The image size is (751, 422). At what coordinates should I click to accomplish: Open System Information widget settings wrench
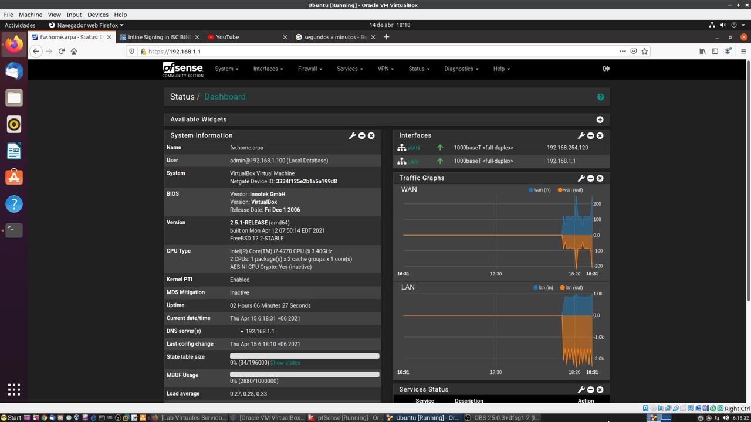point(353,135)
